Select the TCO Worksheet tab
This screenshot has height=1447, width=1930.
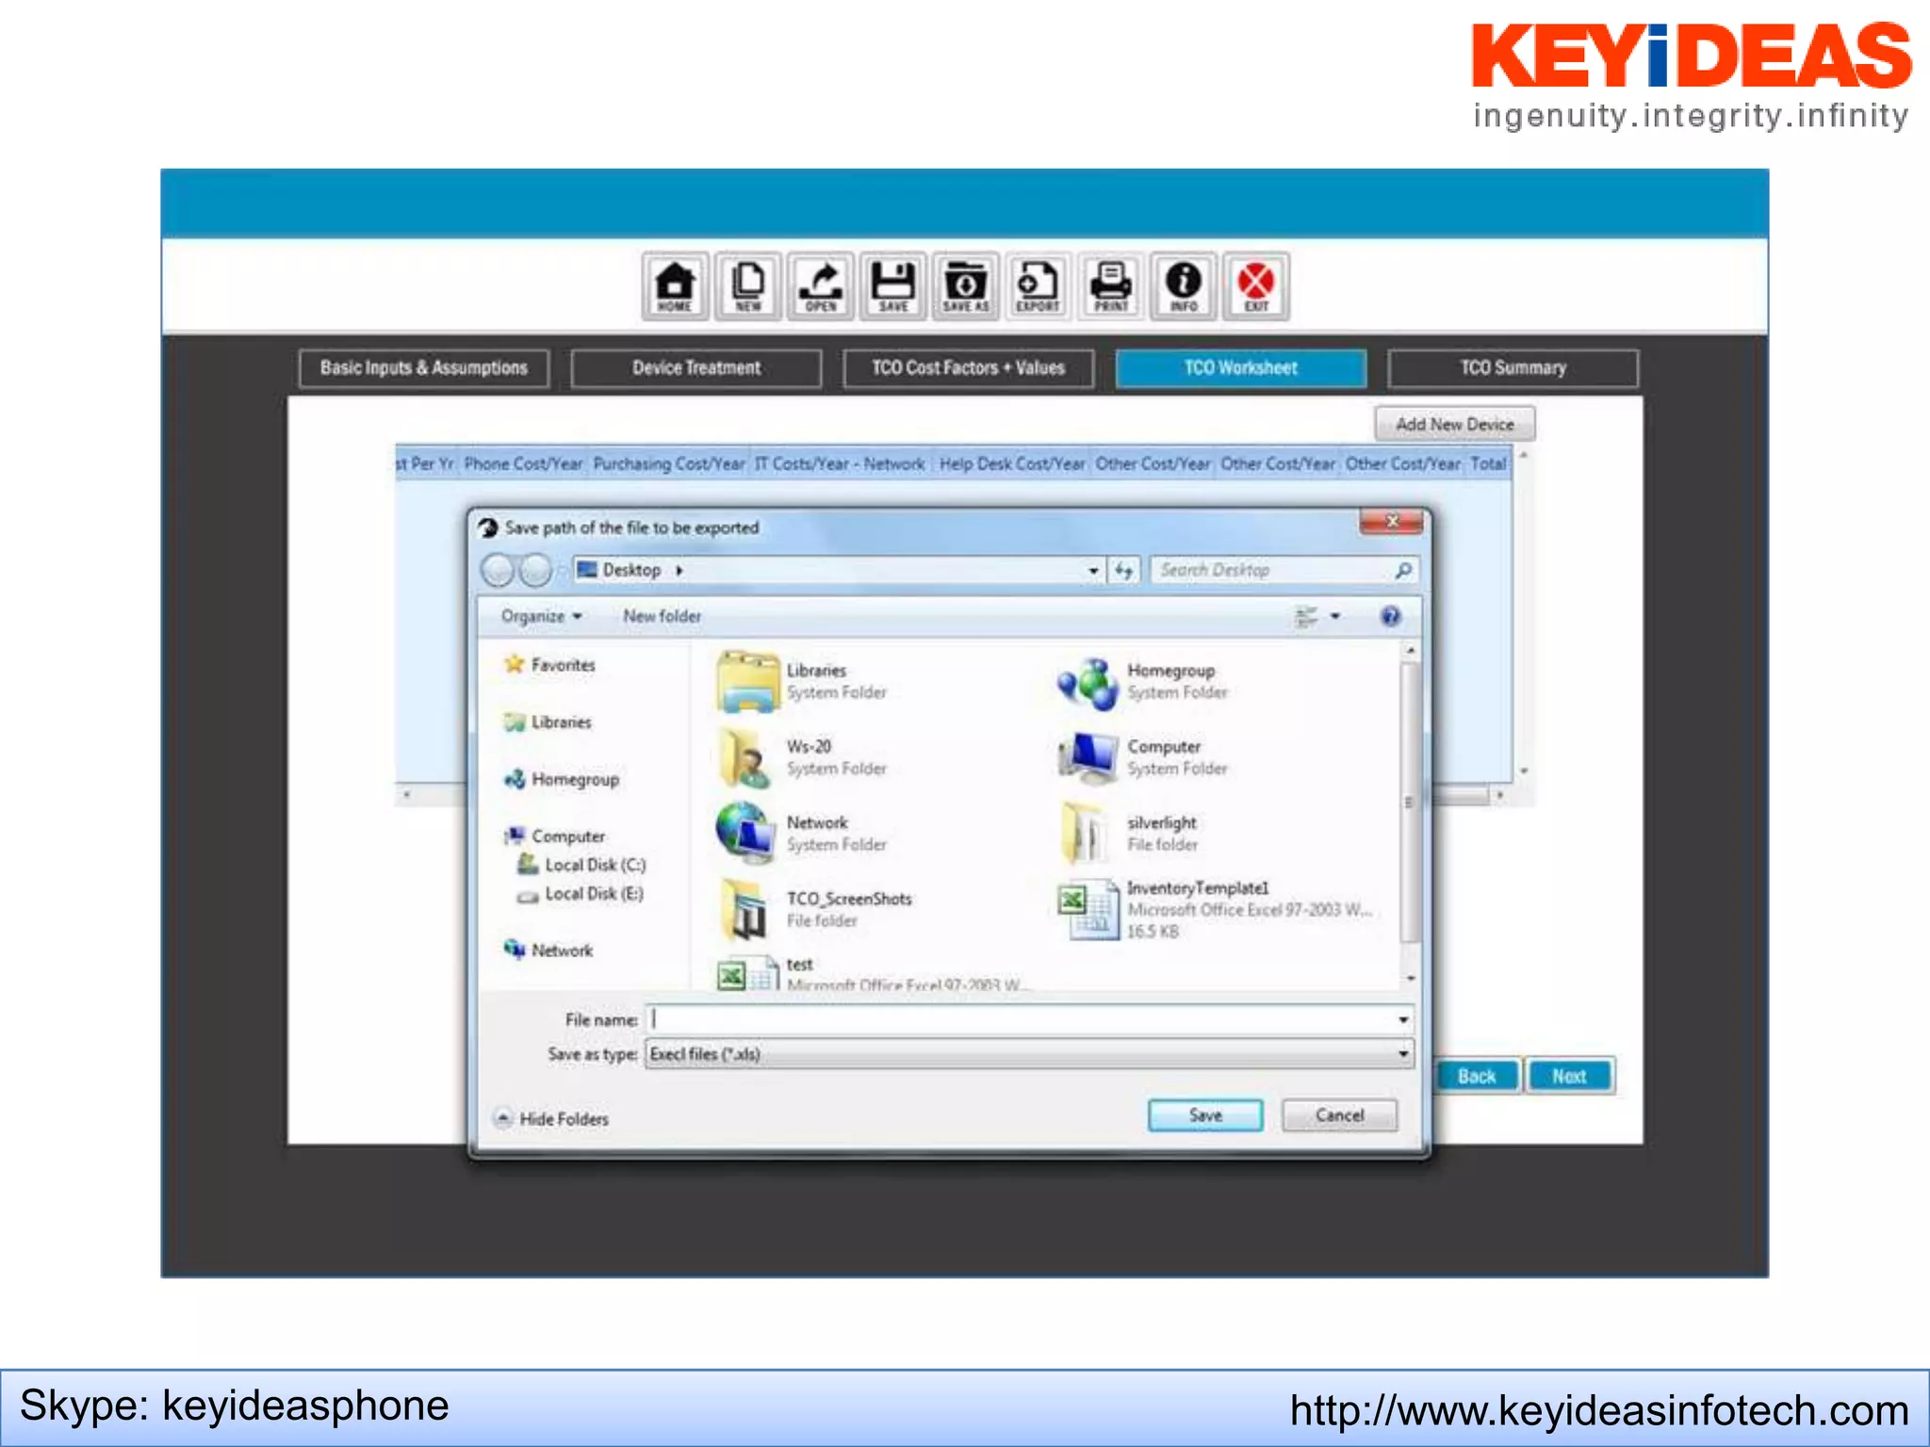(1241, 368)
